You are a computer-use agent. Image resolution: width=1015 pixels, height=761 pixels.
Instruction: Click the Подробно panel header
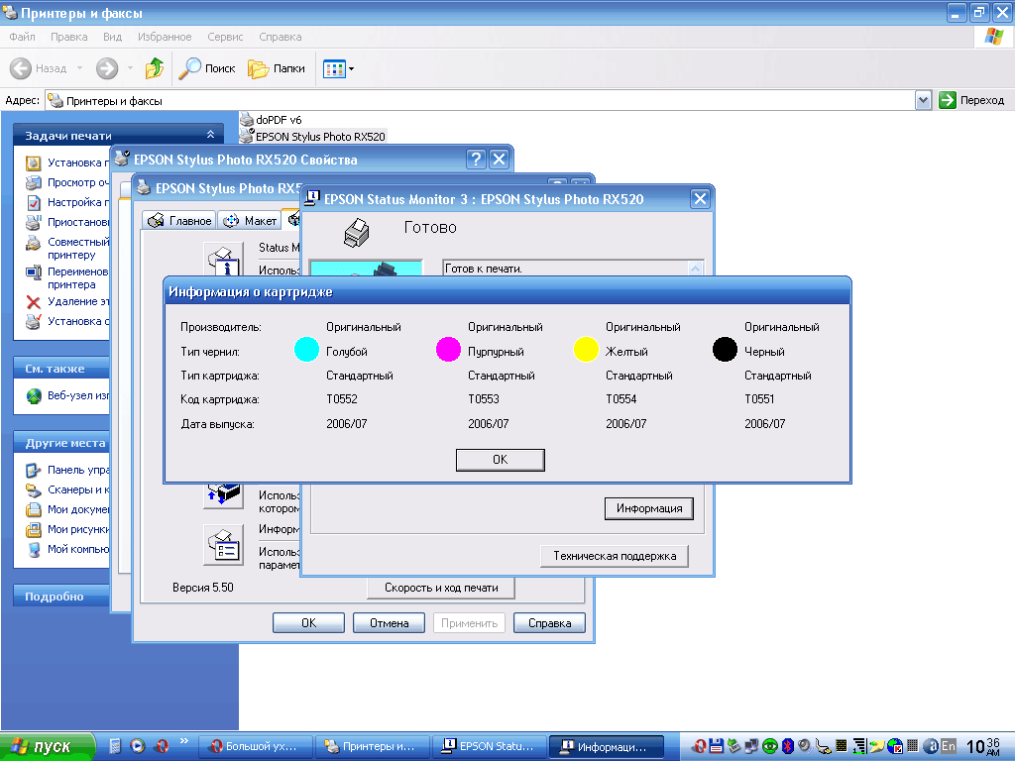click(x=61, y=596)
